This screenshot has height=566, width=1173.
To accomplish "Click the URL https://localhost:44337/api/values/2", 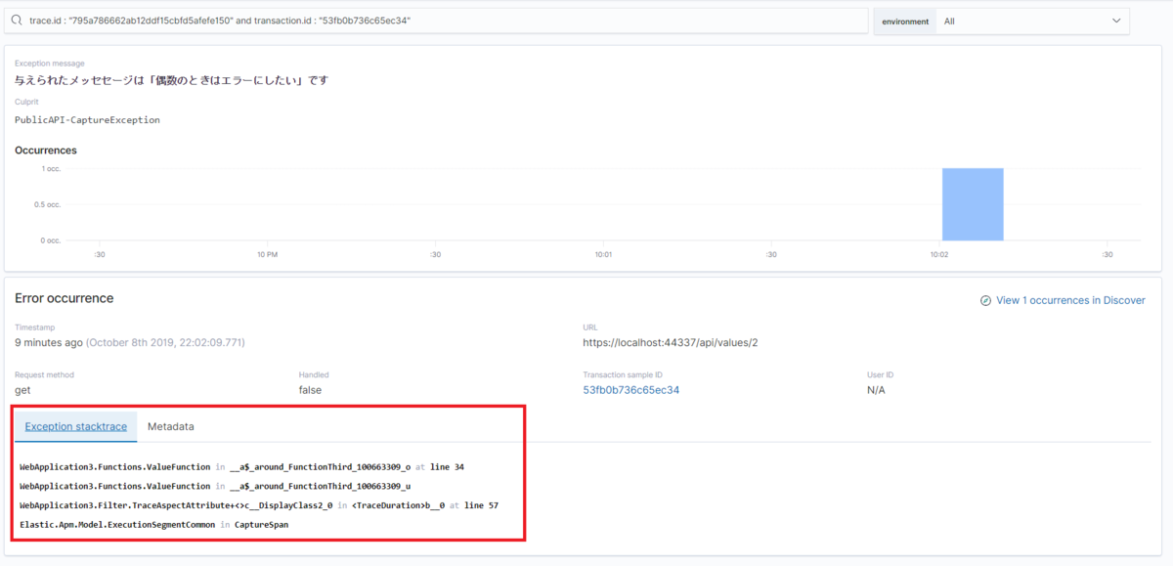I will tap(671, 343).
